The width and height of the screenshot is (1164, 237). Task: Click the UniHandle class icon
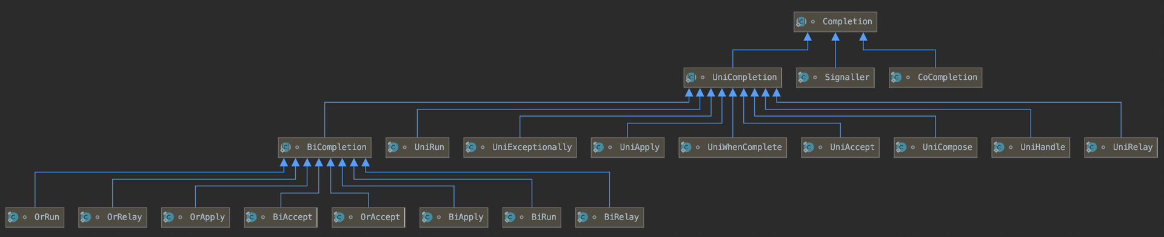[998, 148]
